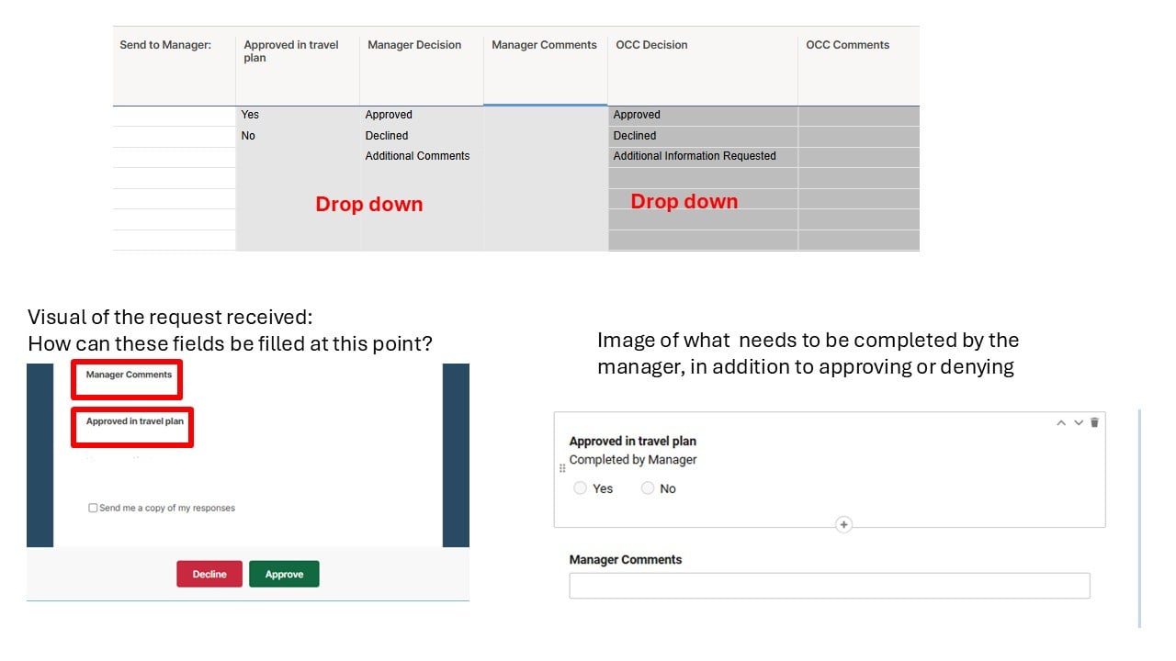Choose Additional Comments under Manager Decision
The width and height of the screenshot is (1176, 661).
pyautogui.click(x=417, y=156)
